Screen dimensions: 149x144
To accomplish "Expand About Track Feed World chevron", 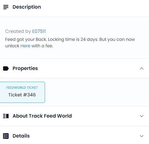I will [x=142, y=116].
